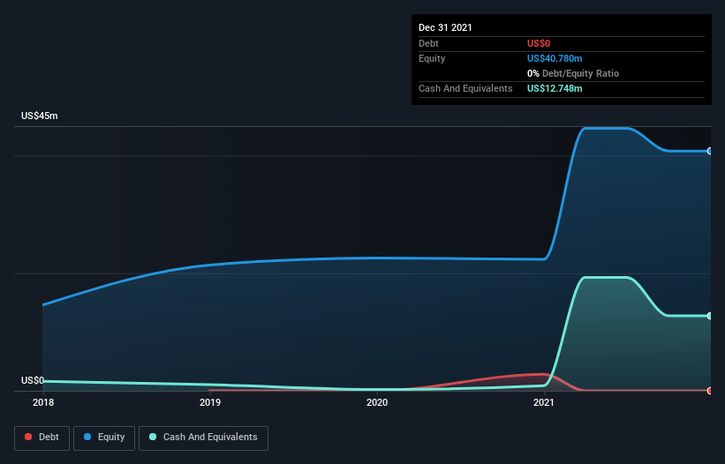This screenshot has width=725, height=464.
Task: Select the Cash end data point marker
Action: 709,316
